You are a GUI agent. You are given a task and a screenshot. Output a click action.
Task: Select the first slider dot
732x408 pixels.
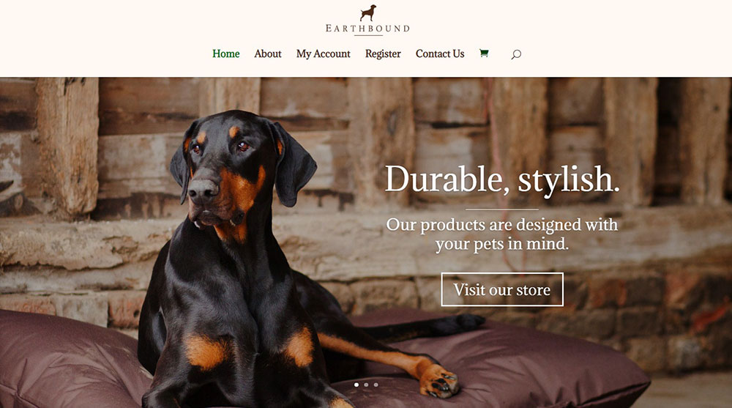pyautogui.click(x=356, y=385)
